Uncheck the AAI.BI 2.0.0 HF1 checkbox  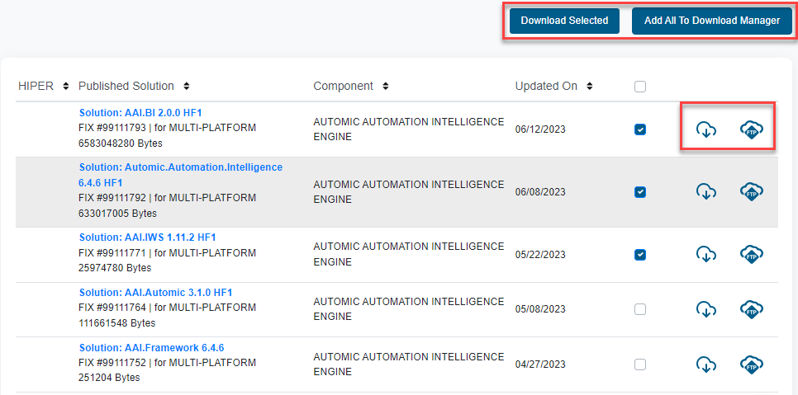pos(640,129)
